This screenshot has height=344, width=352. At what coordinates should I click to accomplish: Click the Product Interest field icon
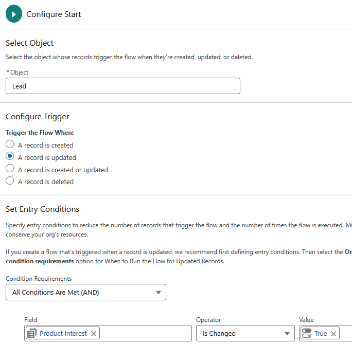32,333
